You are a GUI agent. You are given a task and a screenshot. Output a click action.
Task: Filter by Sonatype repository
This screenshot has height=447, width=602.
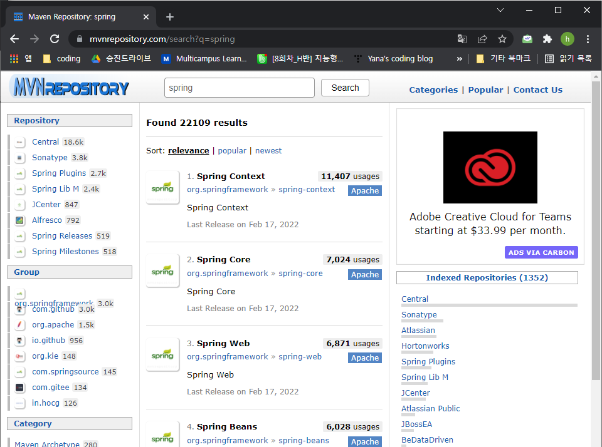pos(50,158)
